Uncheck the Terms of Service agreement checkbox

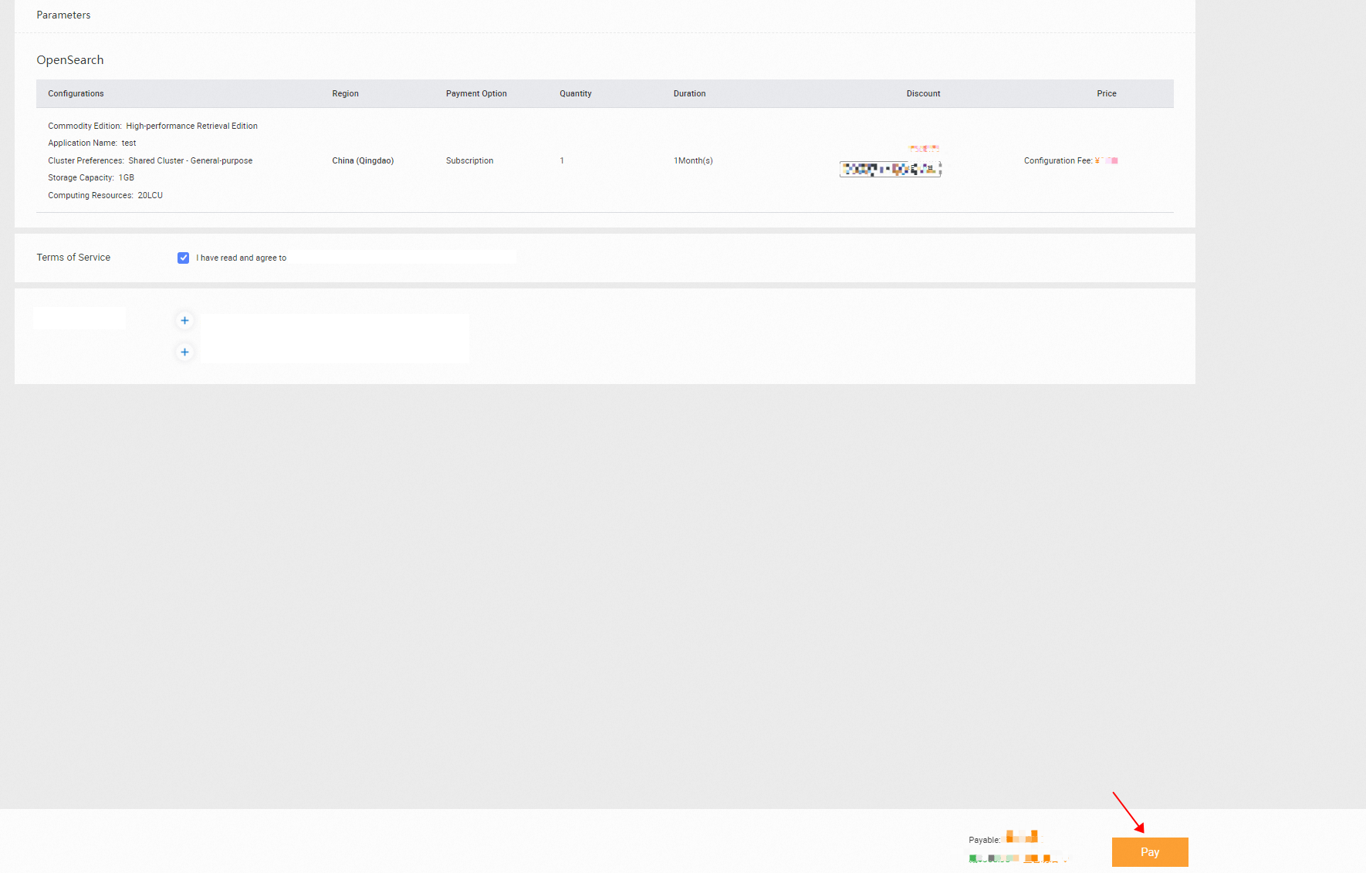click(183, 258)
